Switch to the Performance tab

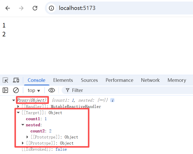119,80
